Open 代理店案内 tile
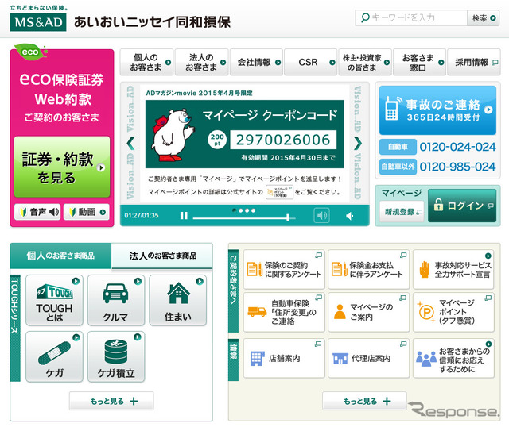Screen dimensions: 509x427 pos(369,358)
